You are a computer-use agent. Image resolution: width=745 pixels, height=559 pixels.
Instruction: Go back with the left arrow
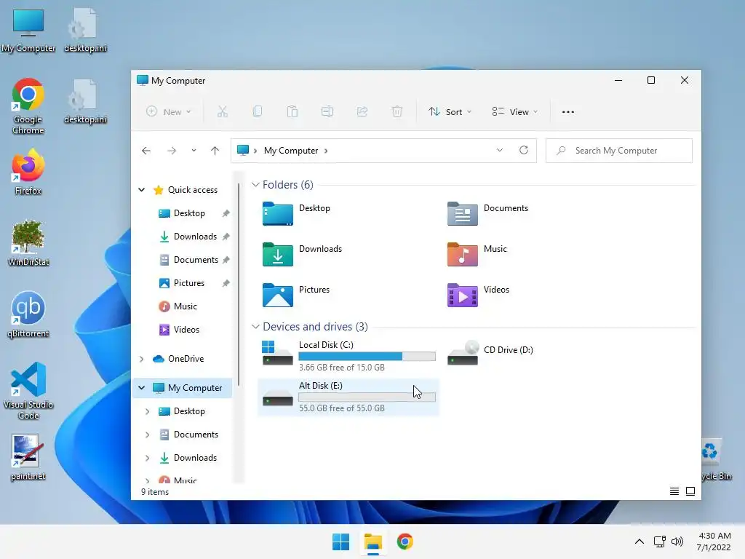146,151
